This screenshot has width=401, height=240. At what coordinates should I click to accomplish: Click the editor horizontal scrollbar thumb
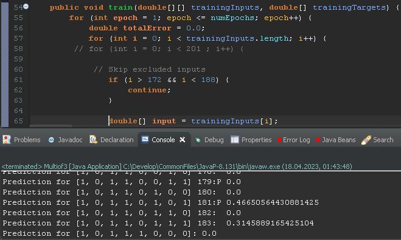[51, 126]
